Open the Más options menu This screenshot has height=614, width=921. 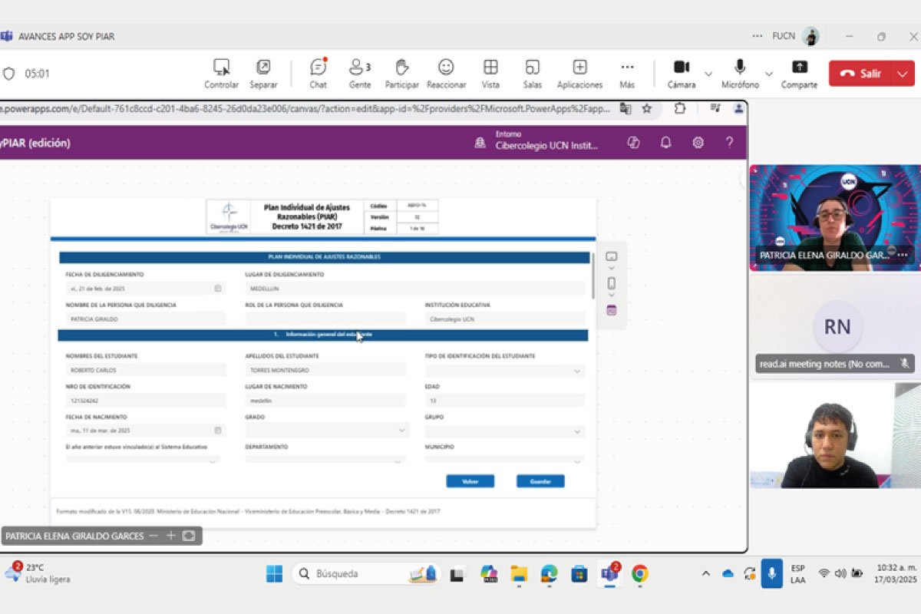(627, 73)
